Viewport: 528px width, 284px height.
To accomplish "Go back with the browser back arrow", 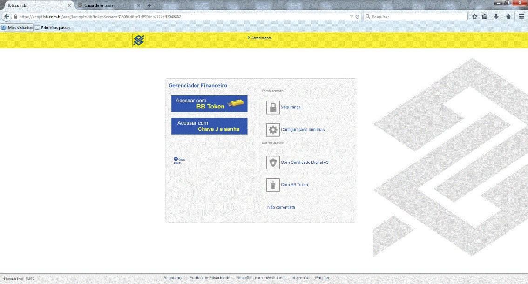I will (x=7, y=16).
